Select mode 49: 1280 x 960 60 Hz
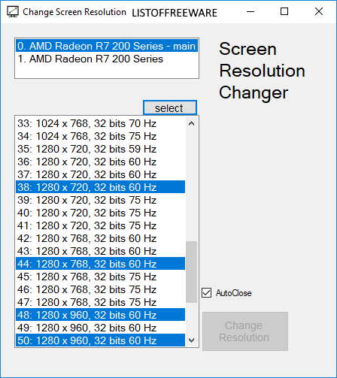The height and width of the screenshot is (378, 337). (x=100, y=328)
